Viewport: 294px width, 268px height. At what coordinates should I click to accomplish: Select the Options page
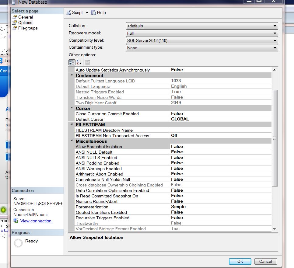click(x=25, y=23)
